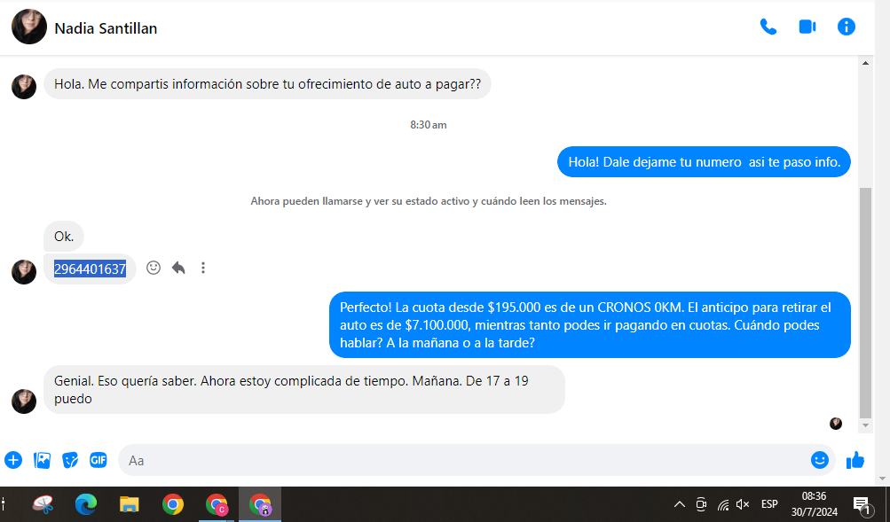Open the Wi-Fi network tray icon
The height and width of the screenshot is (522, 890).
[x=722, y=504]
